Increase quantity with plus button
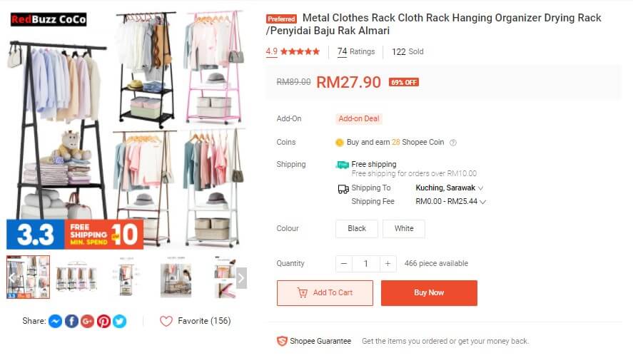 point(388,264)
